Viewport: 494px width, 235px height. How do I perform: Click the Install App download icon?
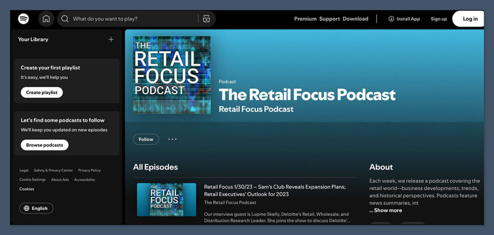(391, 19)
